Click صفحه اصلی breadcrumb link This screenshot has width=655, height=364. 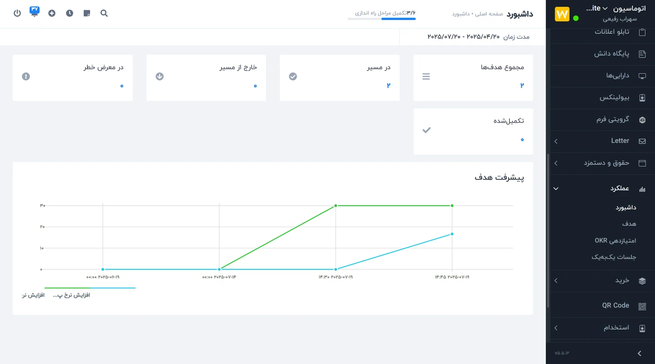click(x=489, y=14)
